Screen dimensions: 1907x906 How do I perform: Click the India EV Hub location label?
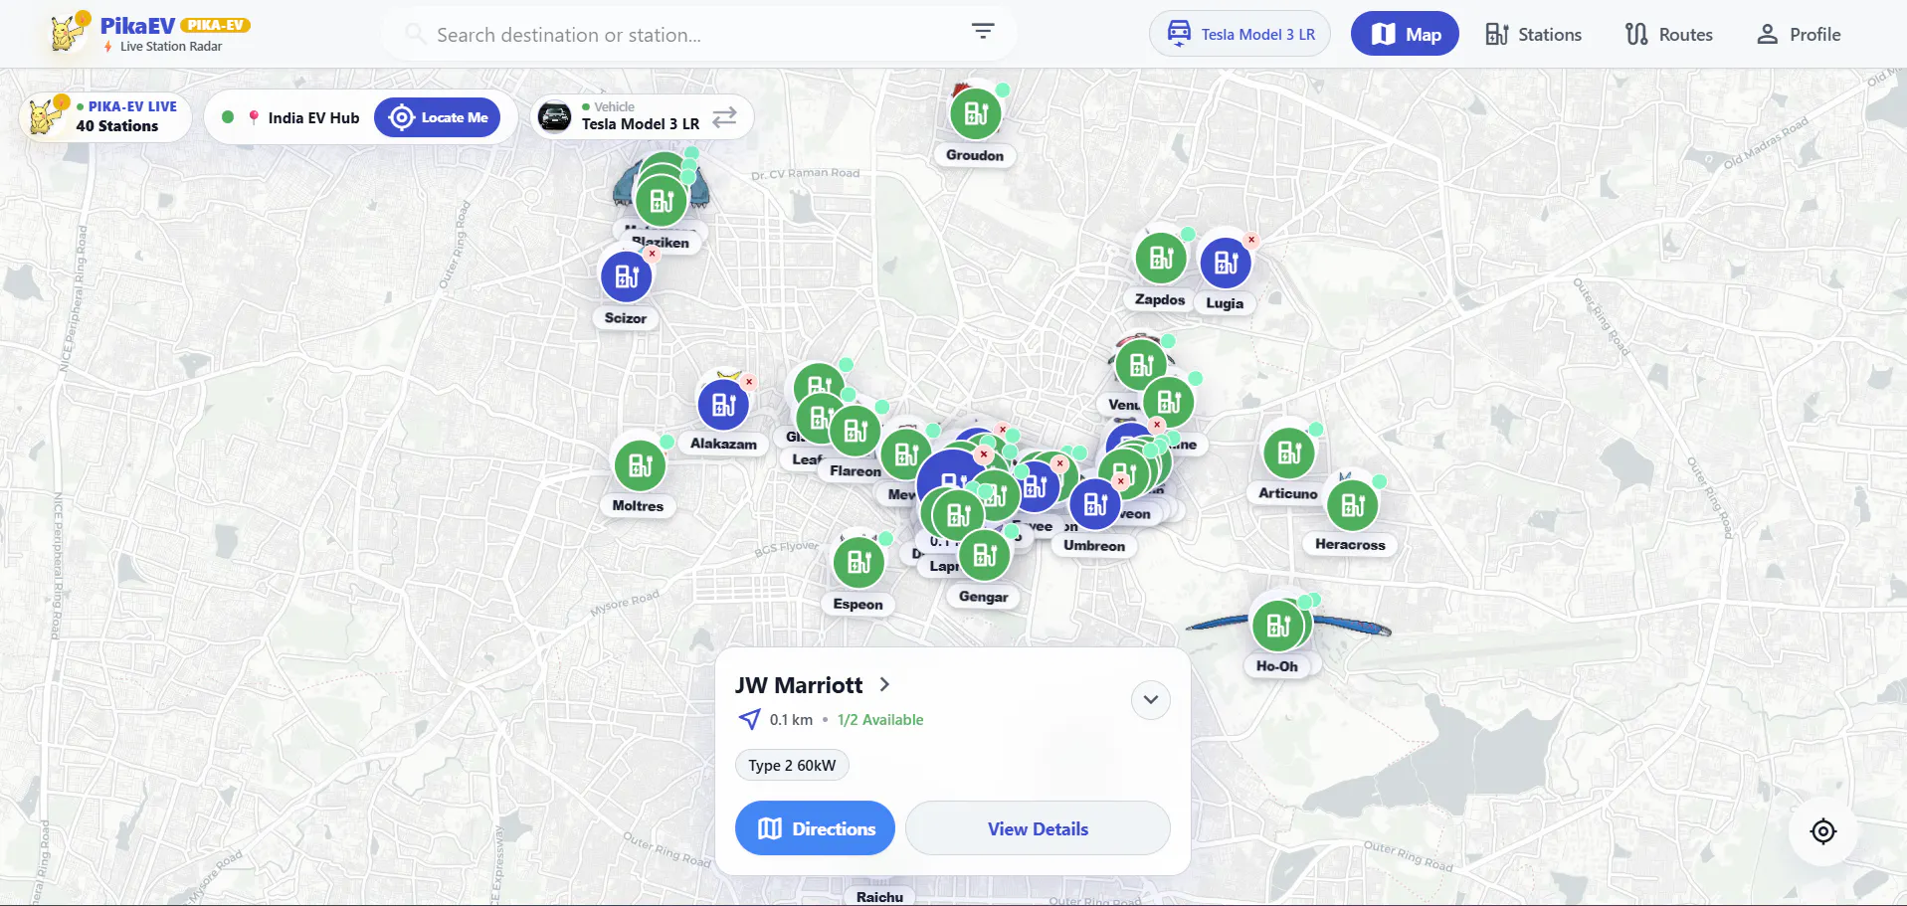coord(313,117)
